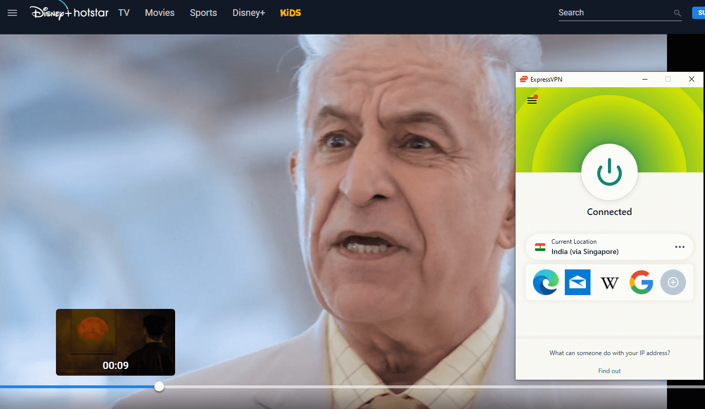Open the Hotstar hamburger menu
Viewport: 705px width, 409px height.
tap(12, 13)
